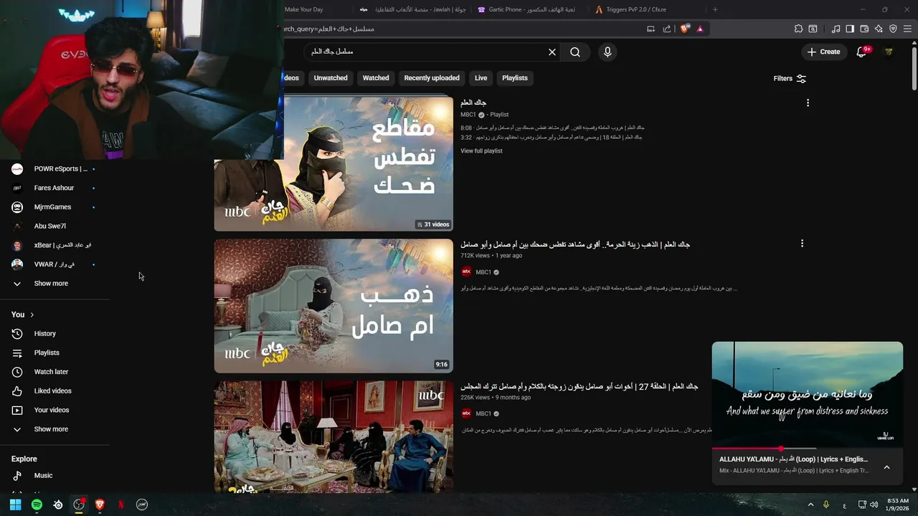
Task: Open Brave Rewards triangle icon
Action: (700, 29)
